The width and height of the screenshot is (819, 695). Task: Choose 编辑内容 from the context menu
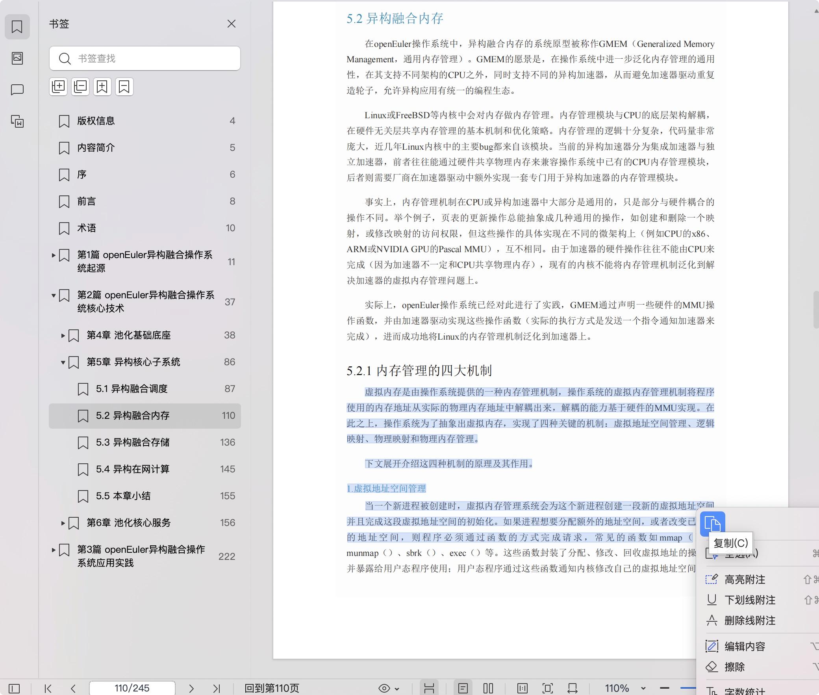(x=745, y=646)
